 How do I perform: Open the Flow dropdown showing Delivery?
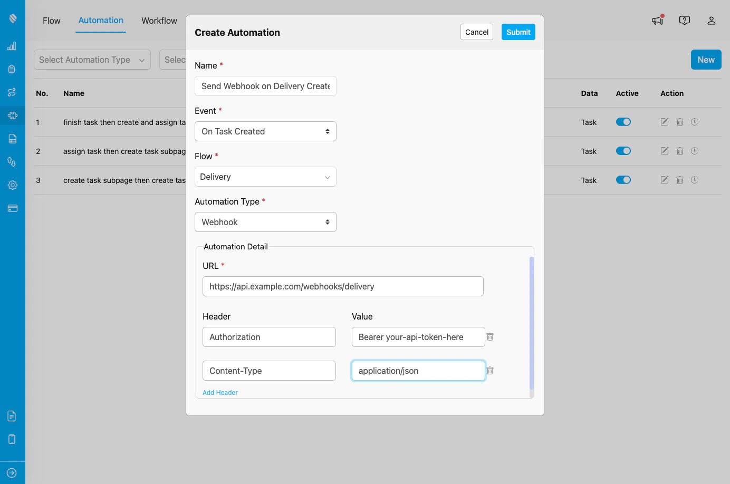265,176
